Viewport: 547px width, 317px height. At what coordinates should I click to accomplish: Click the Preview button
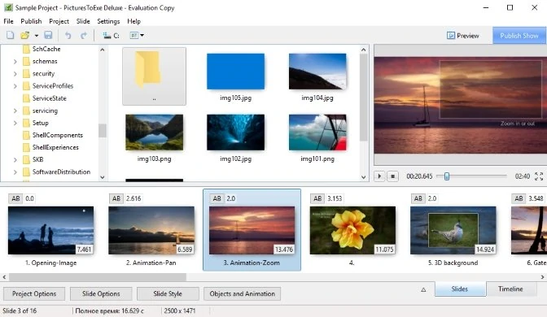point(463,36)
